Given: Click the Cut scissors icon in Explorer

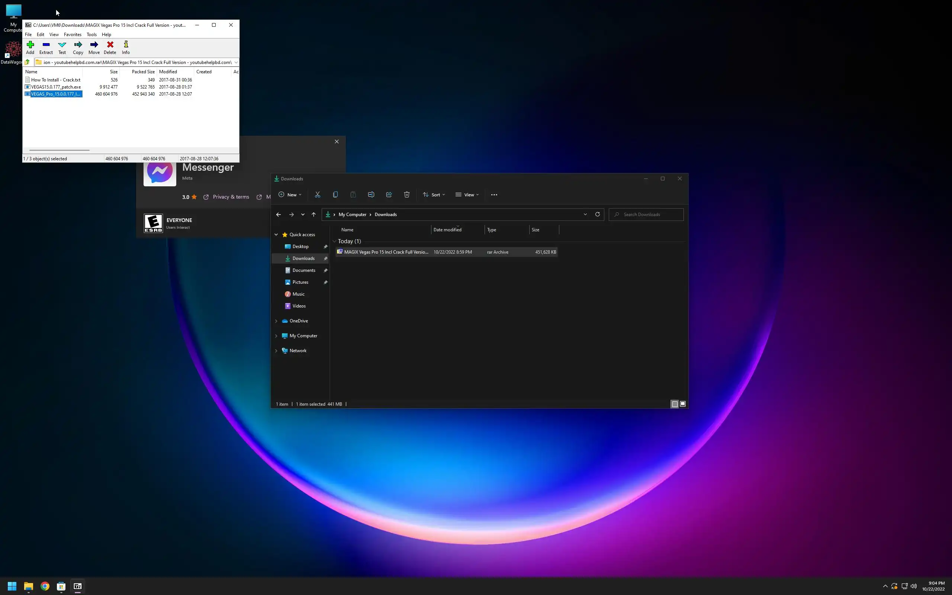Looking at the screenshot, I should [318, 195].
